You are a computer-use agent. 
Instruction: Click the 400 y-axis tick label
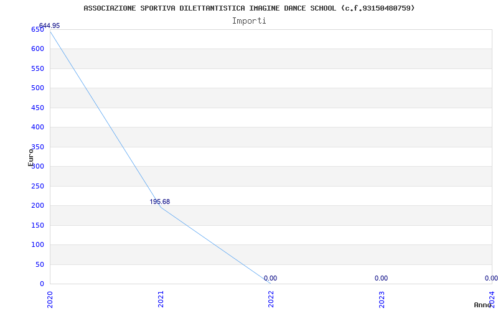point(37,128)
